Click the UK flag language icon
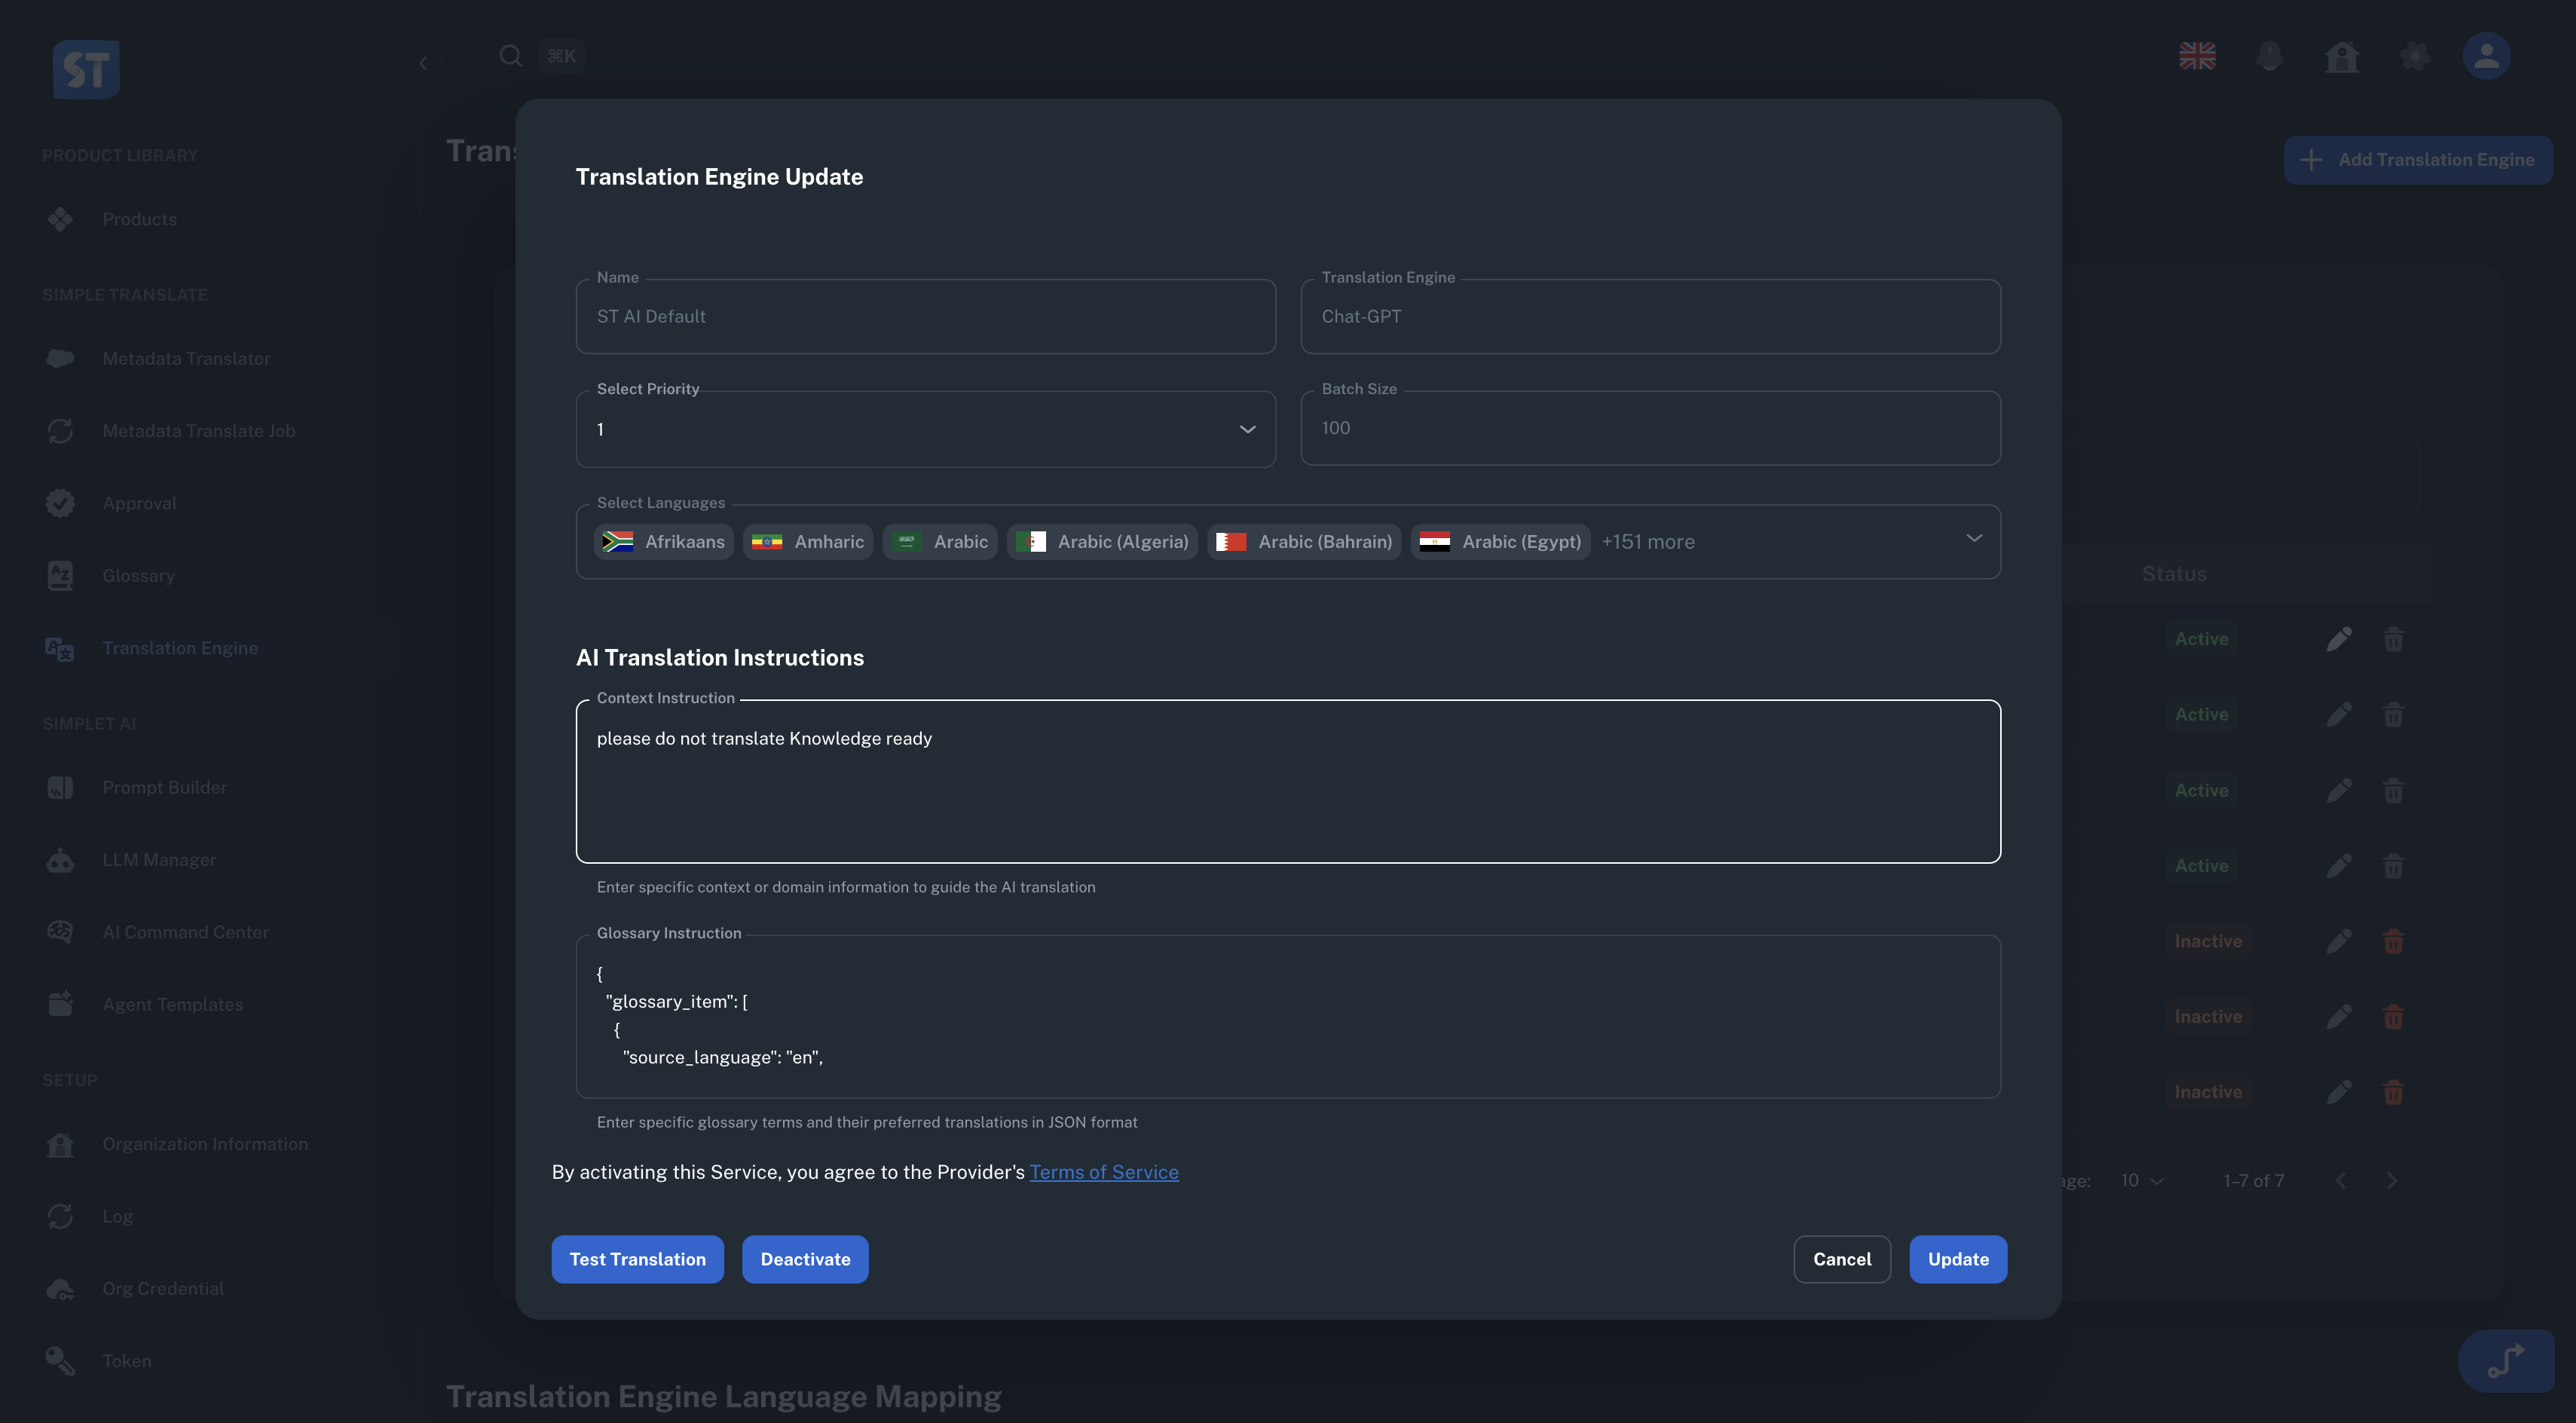 click(x=2196, y=56)
